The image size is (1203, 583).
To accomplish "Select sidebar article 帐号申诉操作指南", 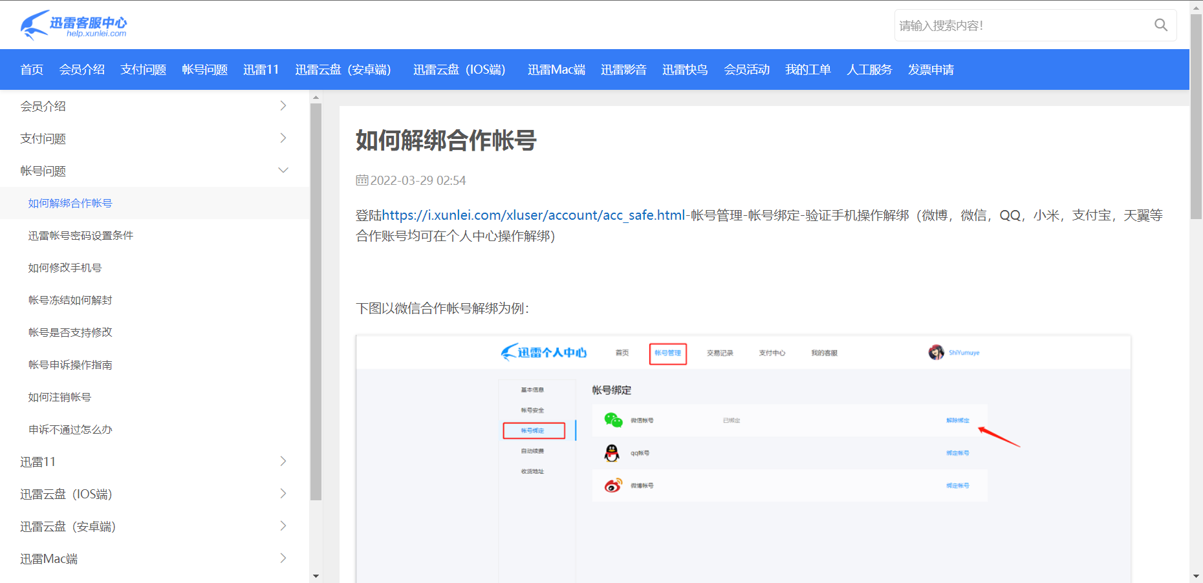I will pyautogui.click(x=70, y=365).
